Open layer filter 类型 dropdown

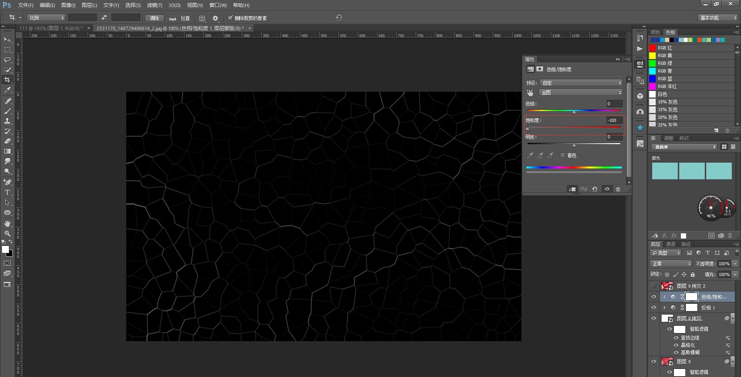pos(666,253)
